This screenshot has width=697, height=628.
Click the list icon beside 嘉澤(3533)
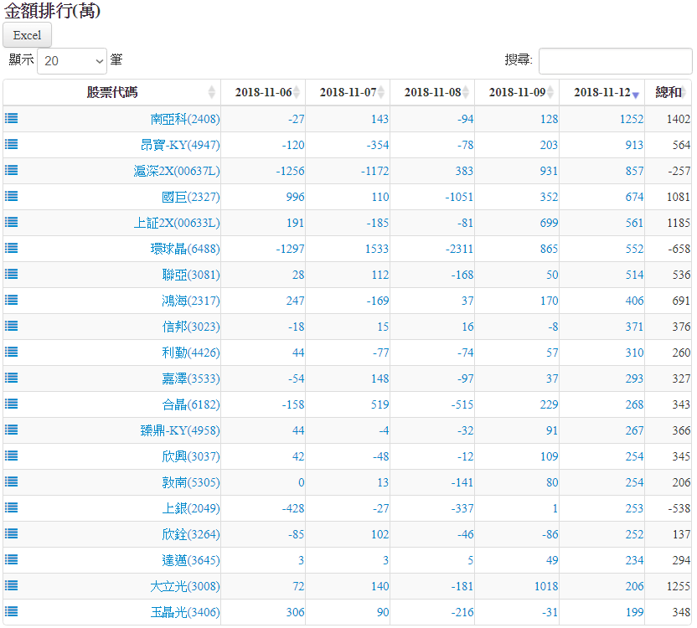tap(12, 378)
